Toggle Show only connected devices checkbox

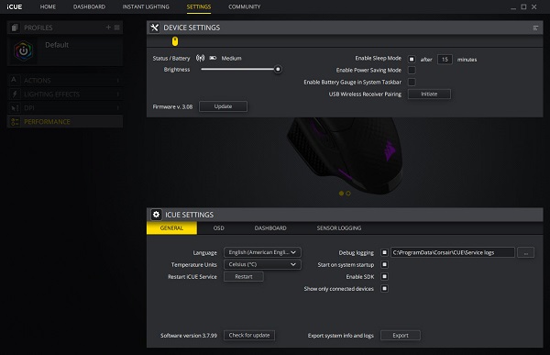pos(384,289)
